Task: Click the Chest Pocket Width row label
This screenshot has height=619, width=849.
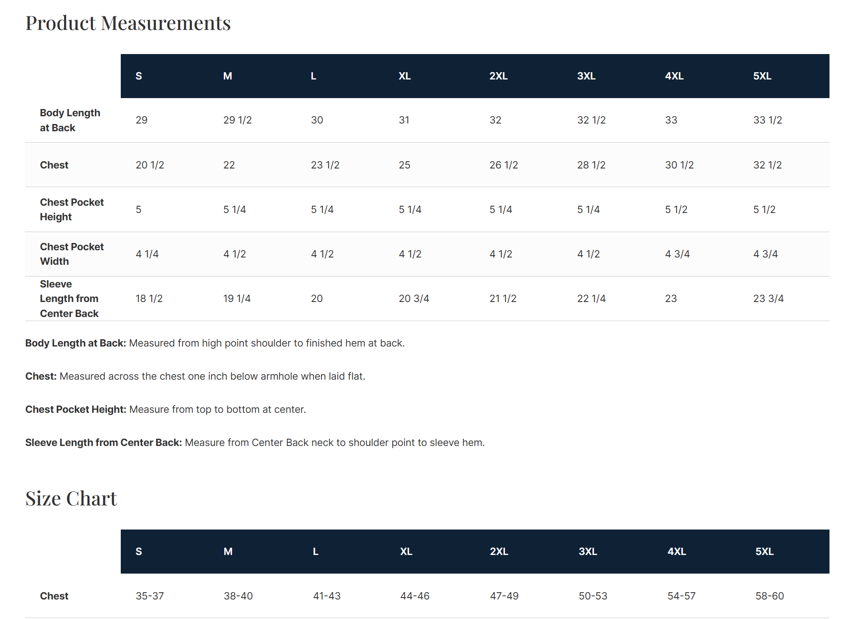Action: (x=72, y=254)
